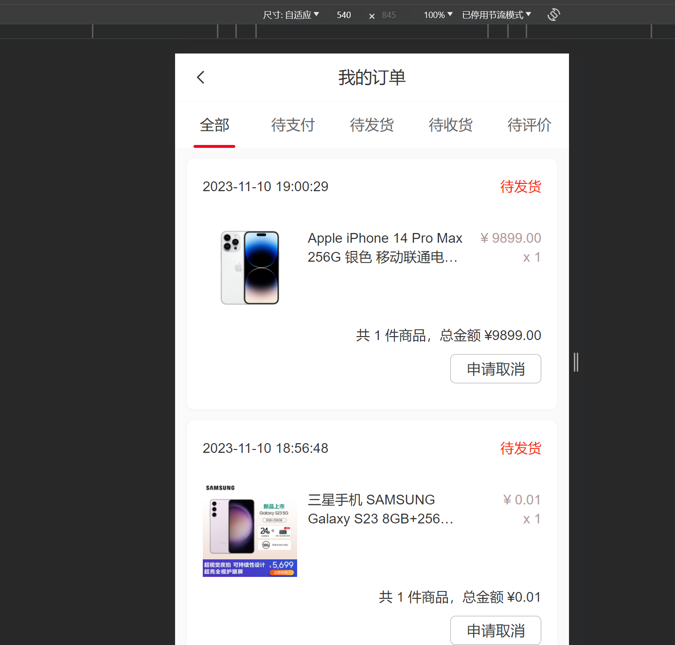
Task: Click the 三星手机 SAMSUNG Galaxy S23 product title
Action: pyautogui.click(x=381, y=509)
